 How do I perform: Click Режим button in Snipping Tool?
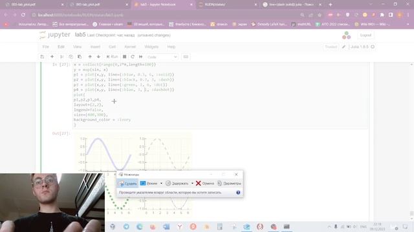[x=149, y=183]
